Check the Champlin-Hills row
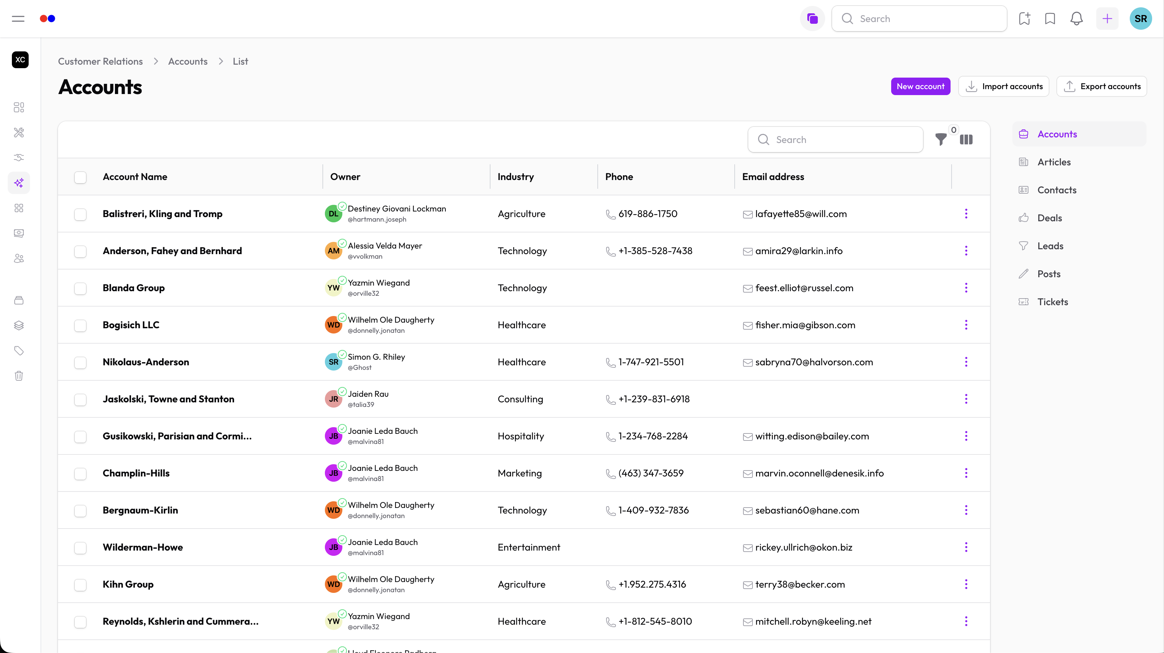This screenshot has height=653, width=1164. (x=80, y=474)
